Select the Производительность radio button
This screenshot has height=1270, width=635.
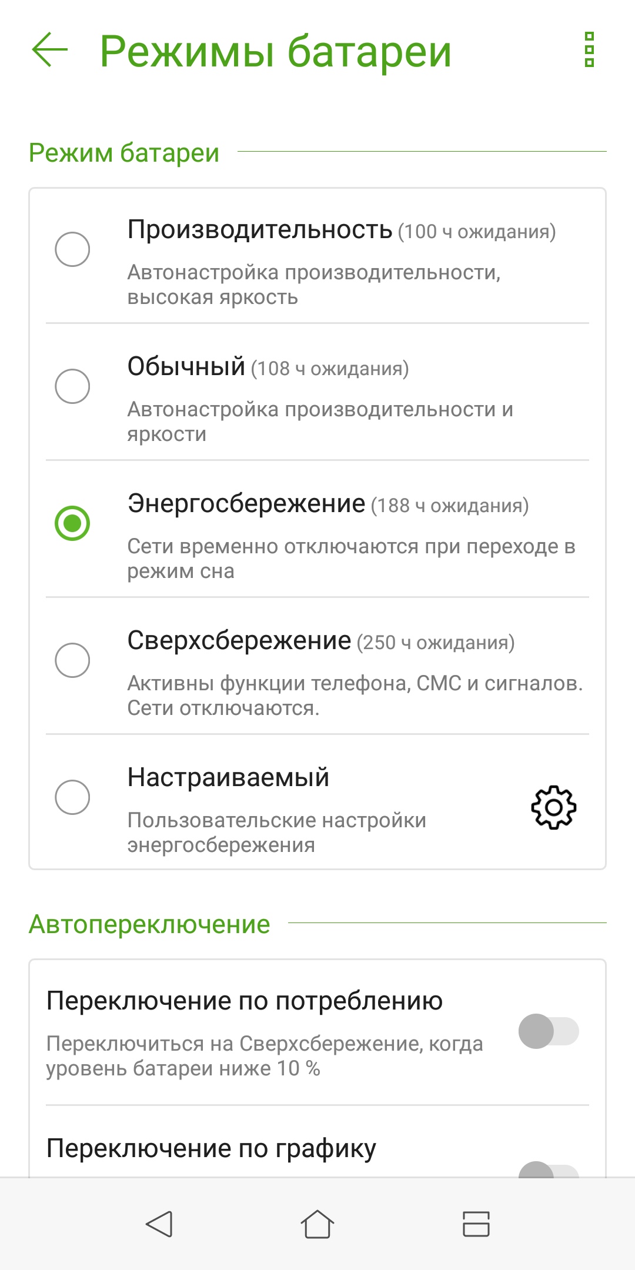72,249
